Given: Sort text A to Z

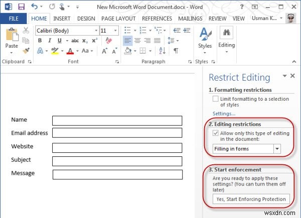Looking at the screenshot, I should 162,51.
